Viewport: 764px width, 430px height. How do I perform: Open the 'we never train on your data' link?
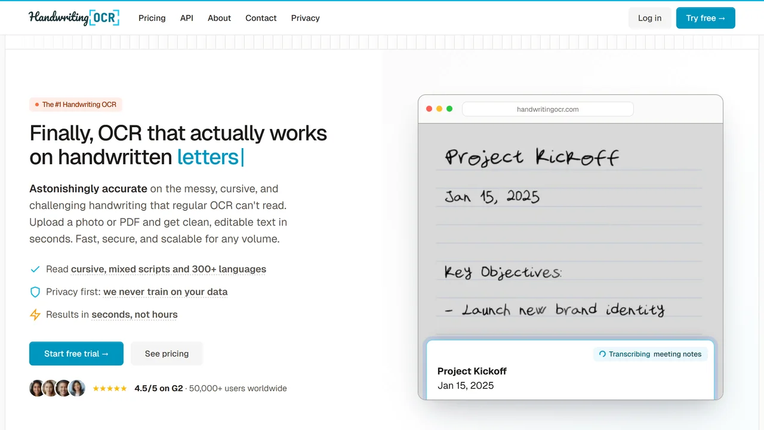click(165, 292)
